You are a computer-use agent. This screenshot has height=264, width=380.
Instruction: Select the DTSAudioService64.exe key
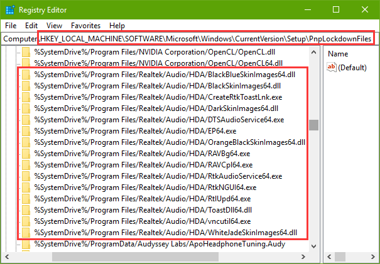pyautogui.click(x=159, y=120)
